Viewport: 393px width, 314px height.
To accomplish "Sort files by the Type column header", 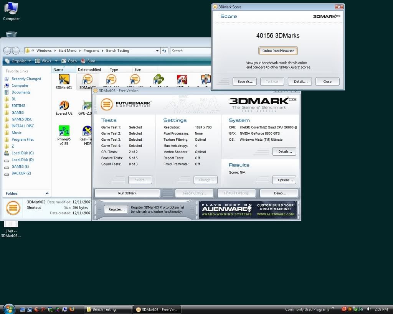I will 120,69.
